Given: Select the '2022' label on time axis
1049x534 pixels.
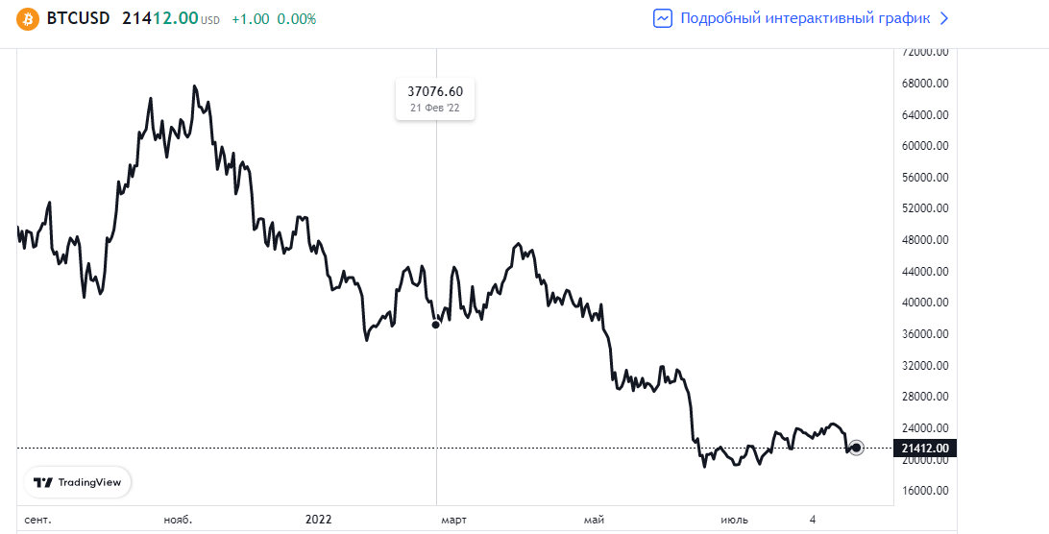Looking at the screenshot, I should (x=318, y=520).
